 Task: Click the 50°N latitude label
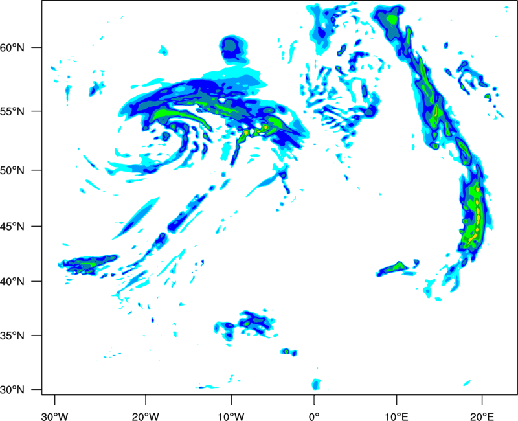(13, 170)
